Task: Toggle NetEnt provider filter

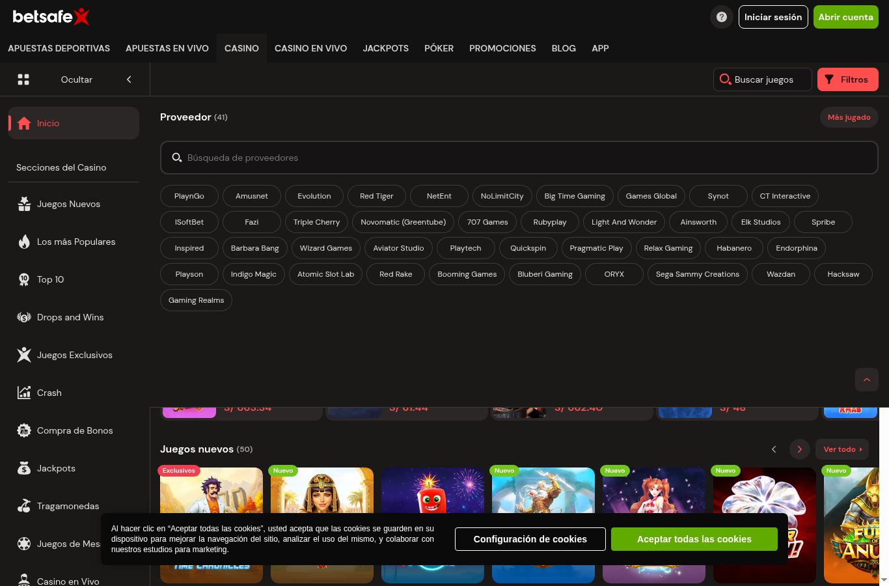Action: (439, 196)
